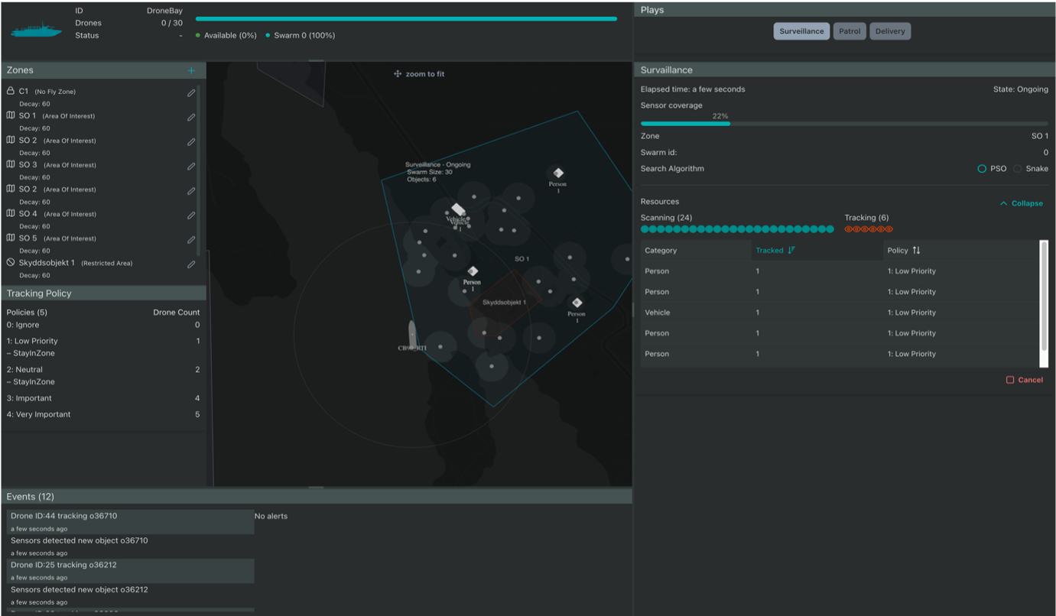Collapse the Resources section
Viewport: 1056px width, 616px height.
[x=1021, y=203]
